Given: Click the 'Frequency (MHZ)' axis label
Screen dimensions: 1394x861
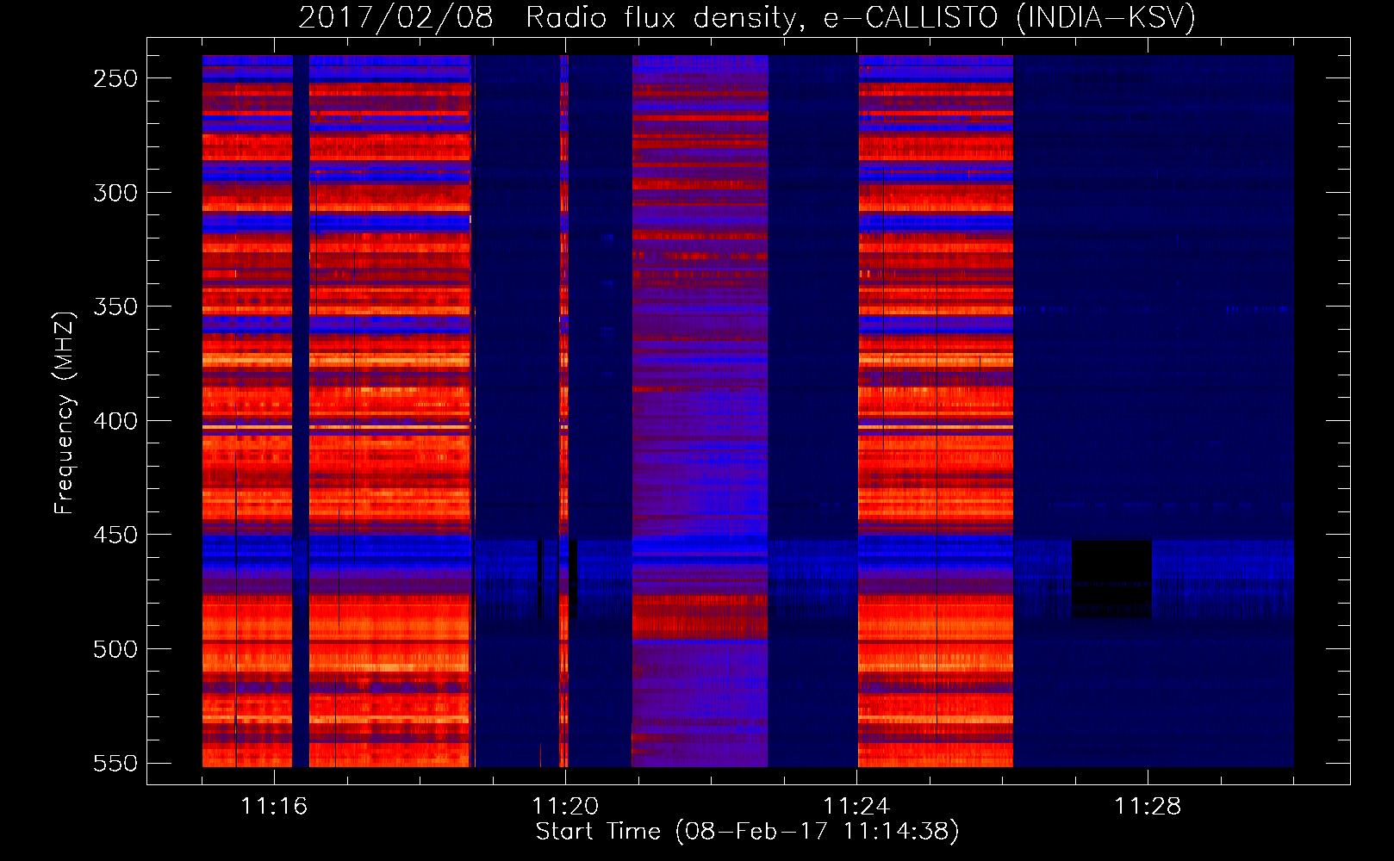Looking at the screenshot, I should pyautogui.click(x=65, y=412).
